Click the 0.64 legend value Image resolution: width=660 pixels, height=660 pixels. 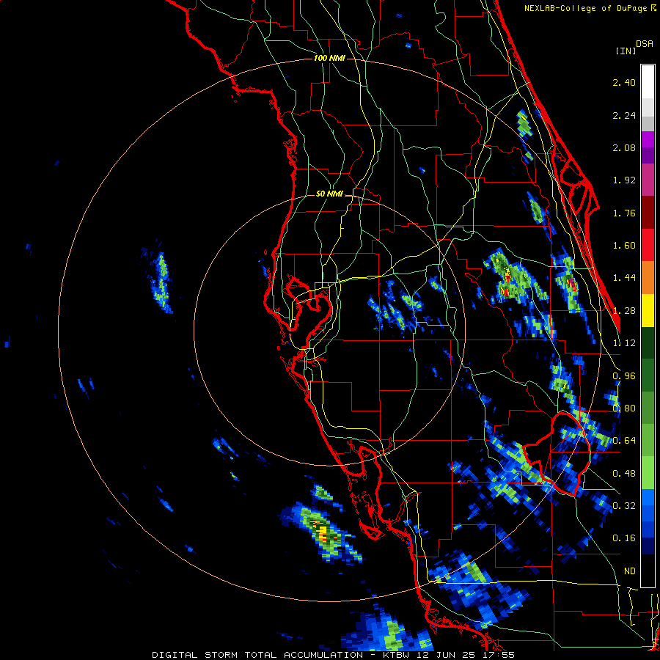pyautogui.click(x=624, y=441)
